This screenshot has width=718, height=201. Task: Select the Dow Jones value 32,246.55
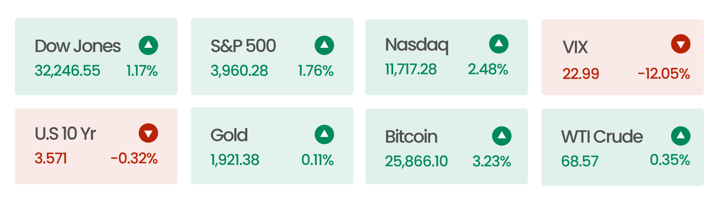coord(68,71)
